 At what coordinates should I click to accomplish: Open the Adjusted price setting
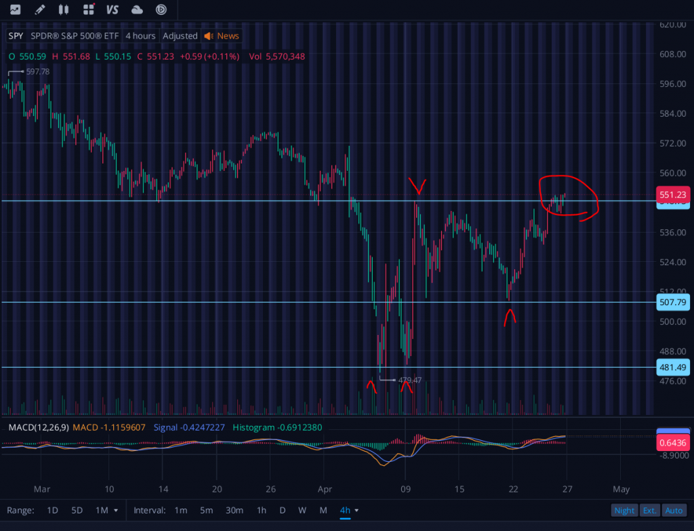pyautogui.click(x=180, y=36)
